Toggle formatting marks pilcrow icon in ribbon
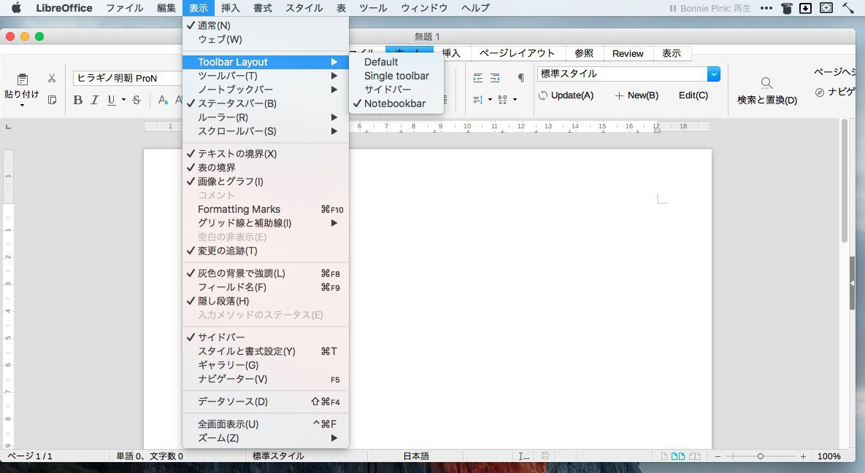Viewport: 865px width, 473px height. [x=520, y=78]
